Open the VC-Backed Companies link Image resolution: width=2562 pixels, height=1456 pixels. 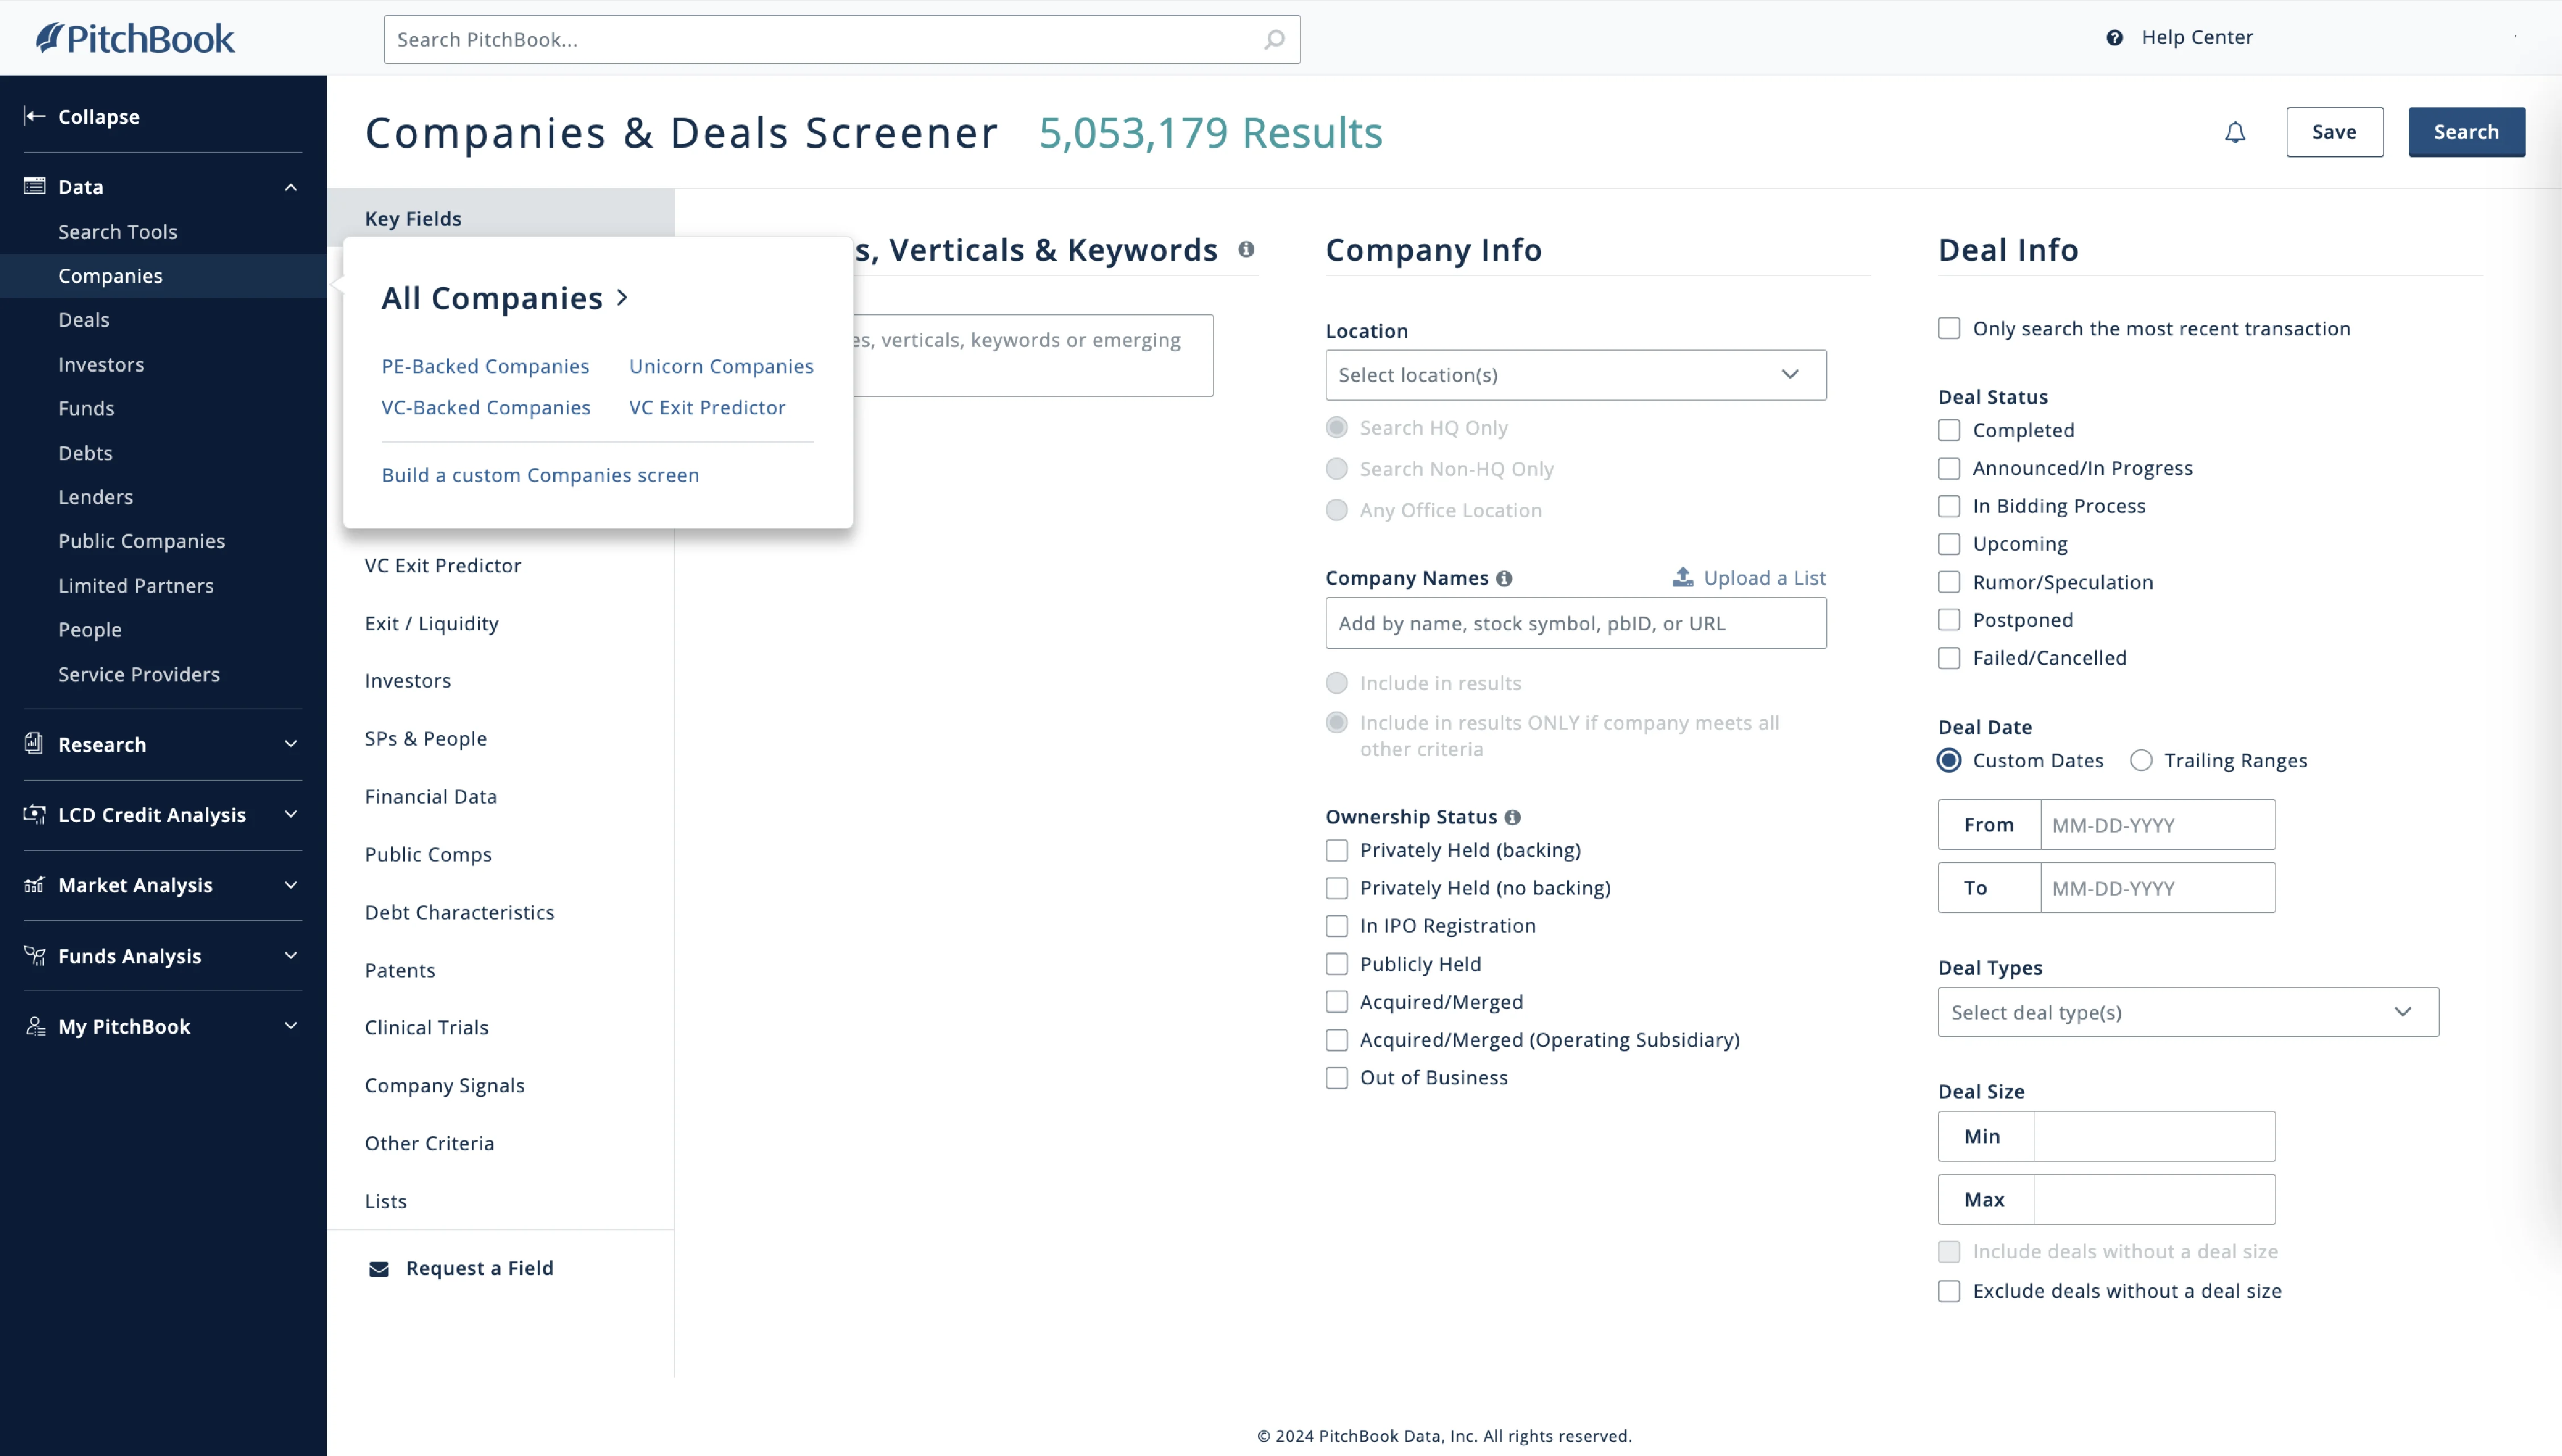pos(486,407)
